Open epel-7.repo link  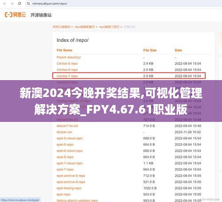(65, 170)
